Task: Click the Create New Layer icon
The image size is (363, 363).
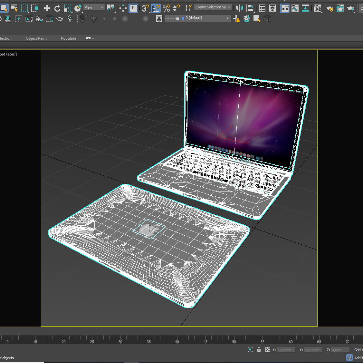Action: coord(236,19)
